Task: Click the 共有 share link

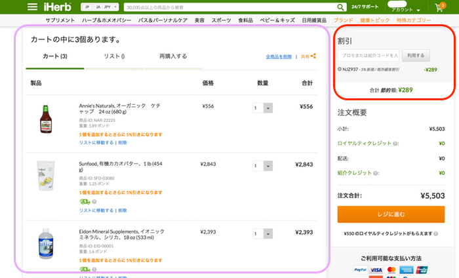Action: 305,56
